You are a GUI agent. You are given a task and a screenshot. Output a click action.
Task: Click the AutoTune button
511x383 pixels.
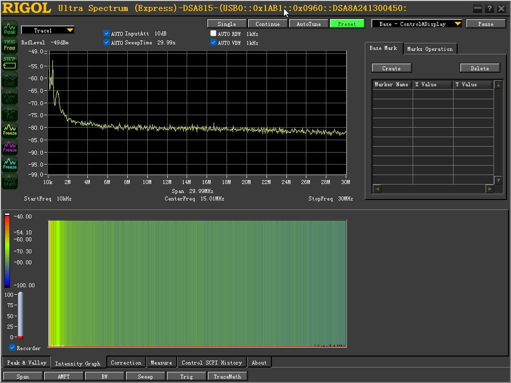[308, 24]
